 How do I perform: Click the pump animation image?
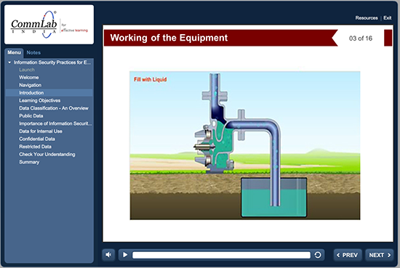[245, 145]
